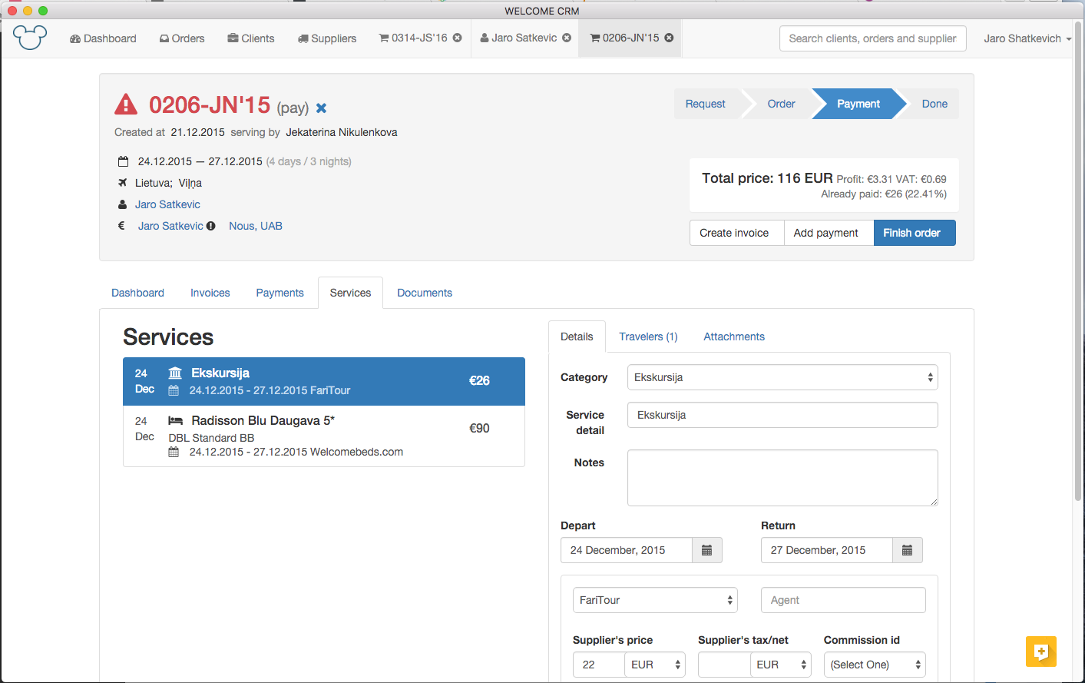1085x683 pixels.
Task: Click the blue X beside (pay)
Action: (x=322, y=108)
